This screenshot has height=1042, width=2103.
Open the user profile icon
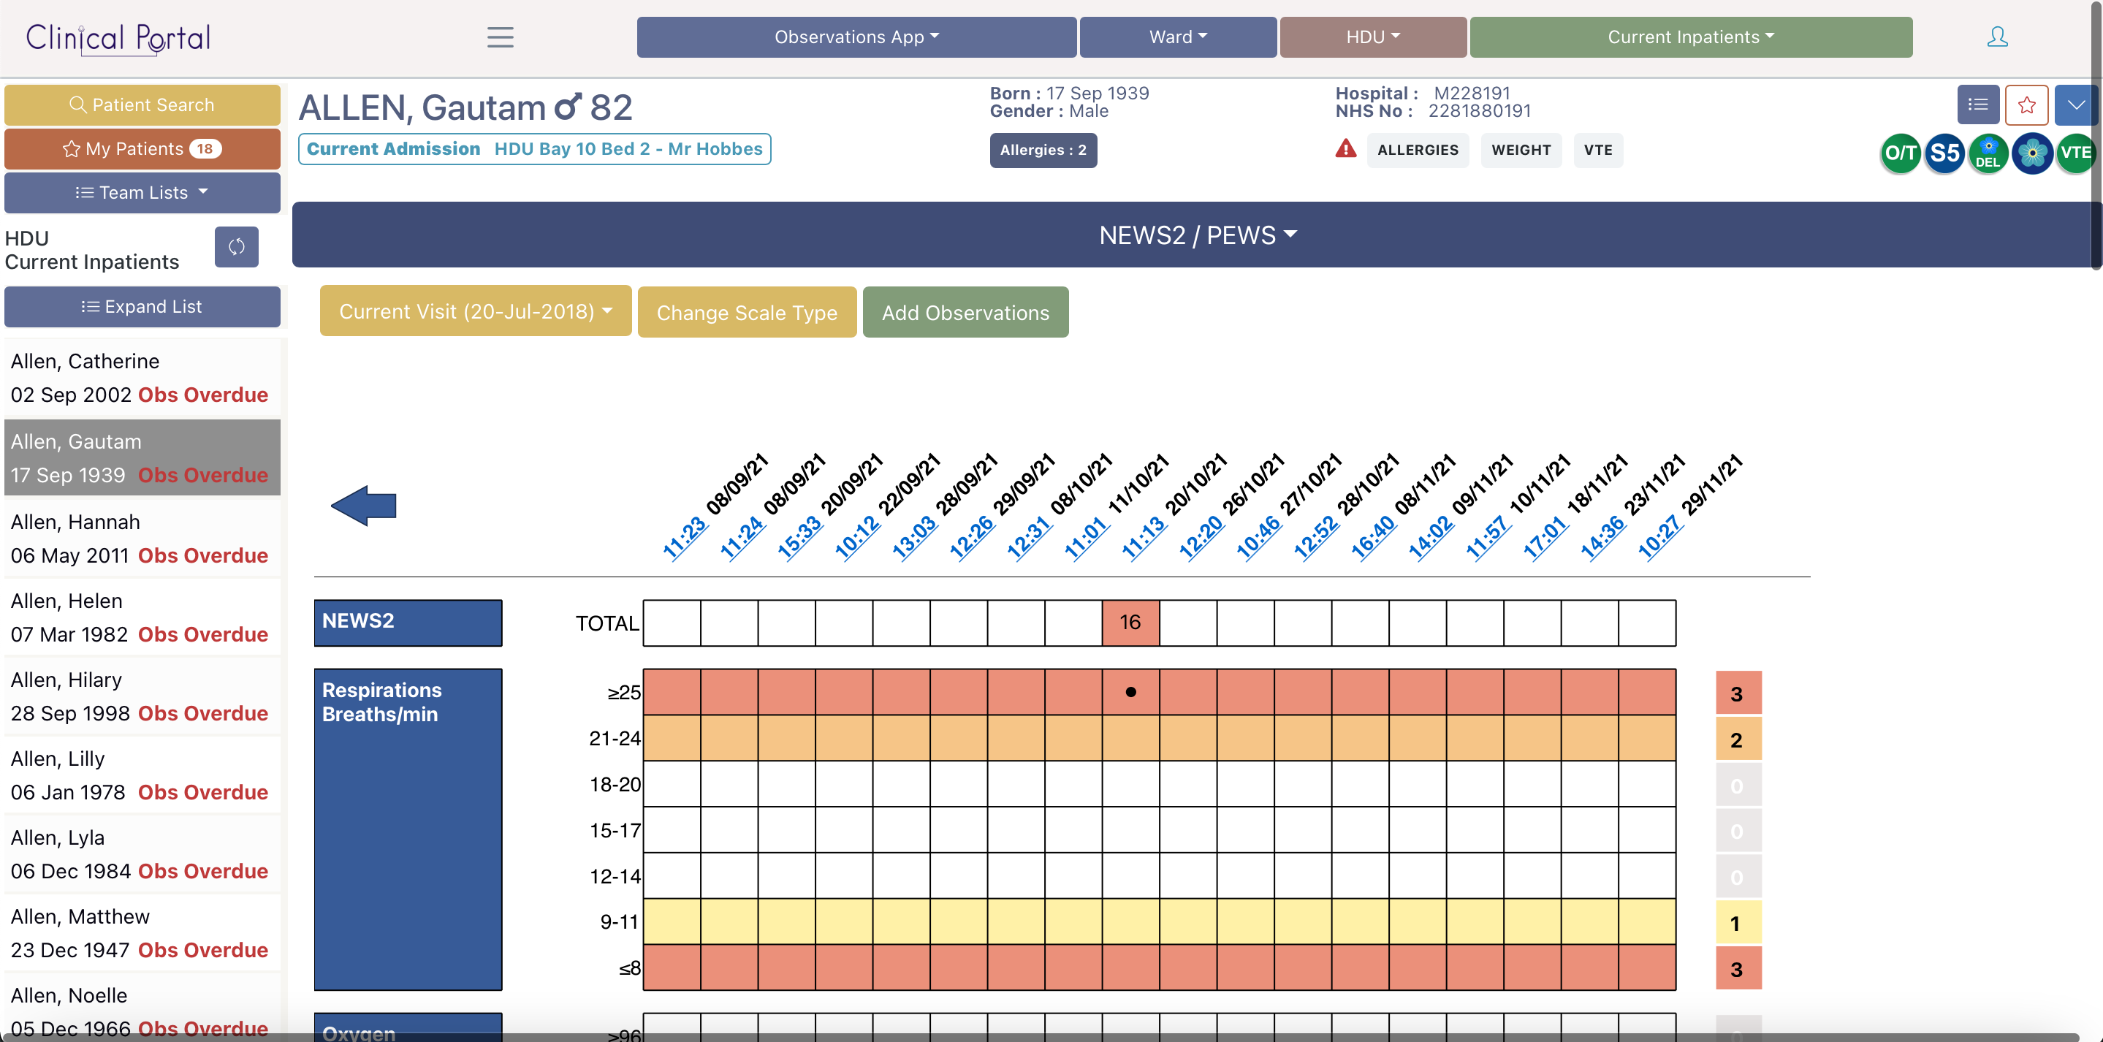[1997, 37]
